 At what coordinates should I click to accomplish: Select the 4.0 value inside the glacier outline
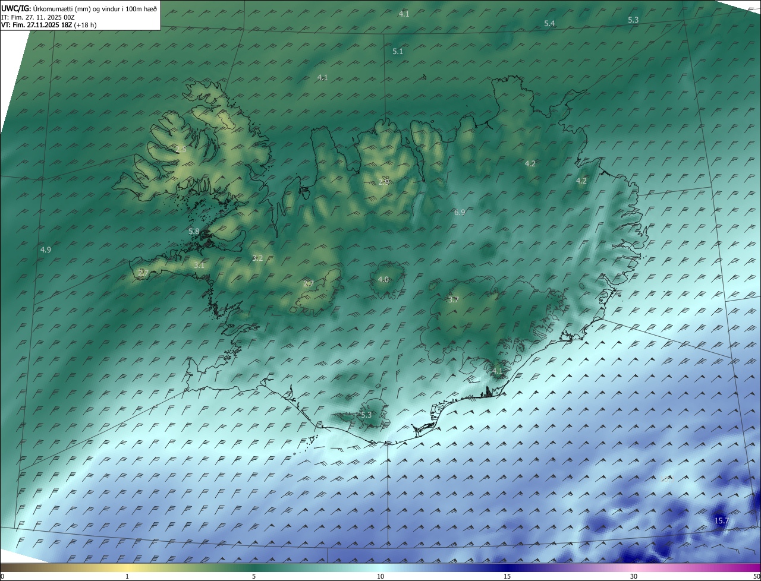point(383,279)
